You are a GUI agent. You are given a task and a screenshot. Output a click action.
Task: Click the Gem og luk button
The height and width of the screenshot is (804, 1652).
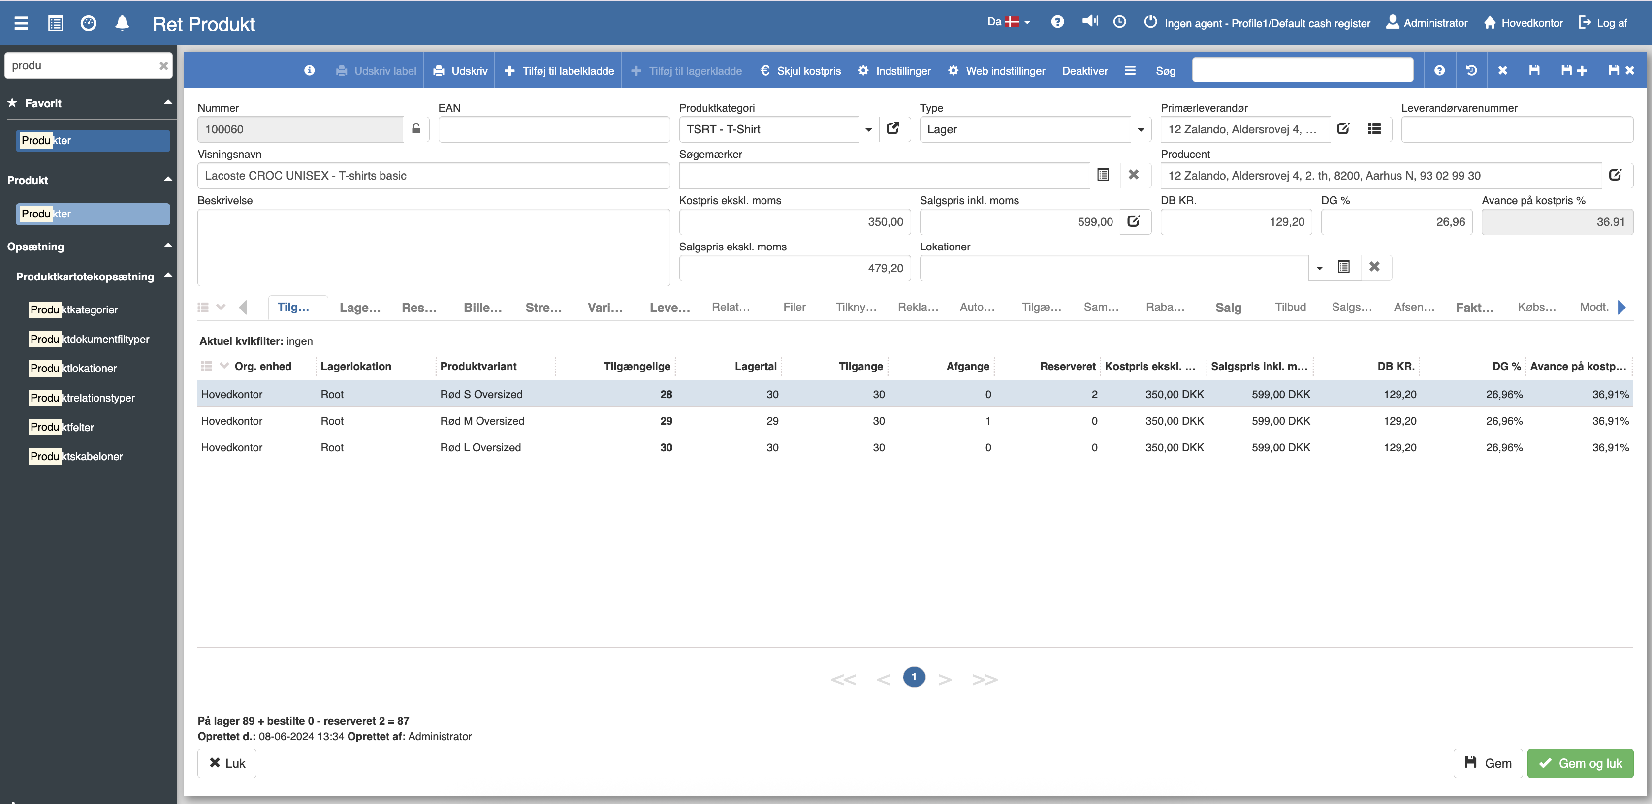[x=1580, y=763]
